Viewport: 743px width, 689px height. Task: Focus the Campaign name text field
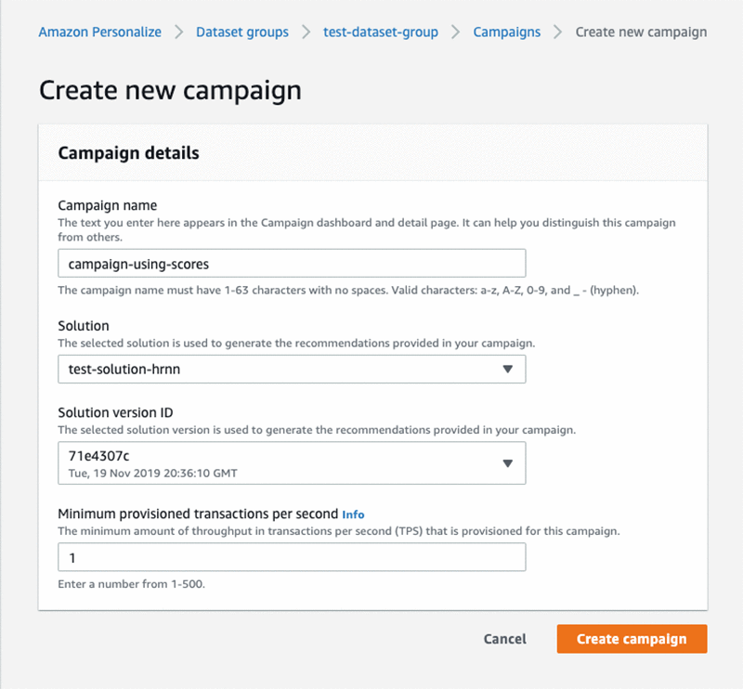click(x=292, y=263)
